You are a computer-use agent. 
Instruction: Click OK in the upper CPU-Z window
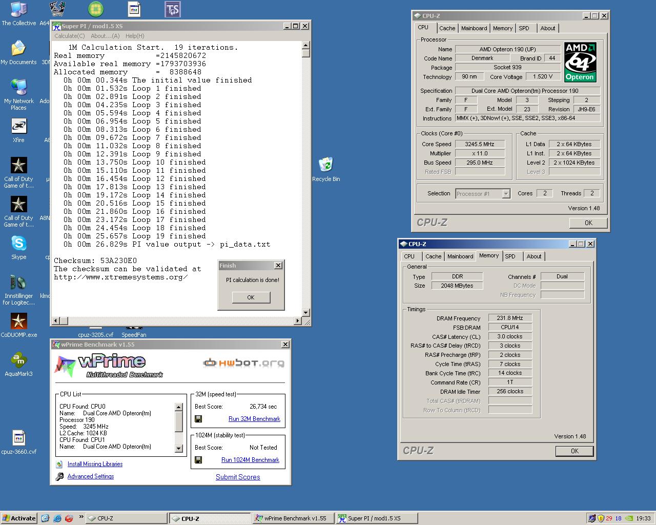pyautogui.click(x=588, y=223)
